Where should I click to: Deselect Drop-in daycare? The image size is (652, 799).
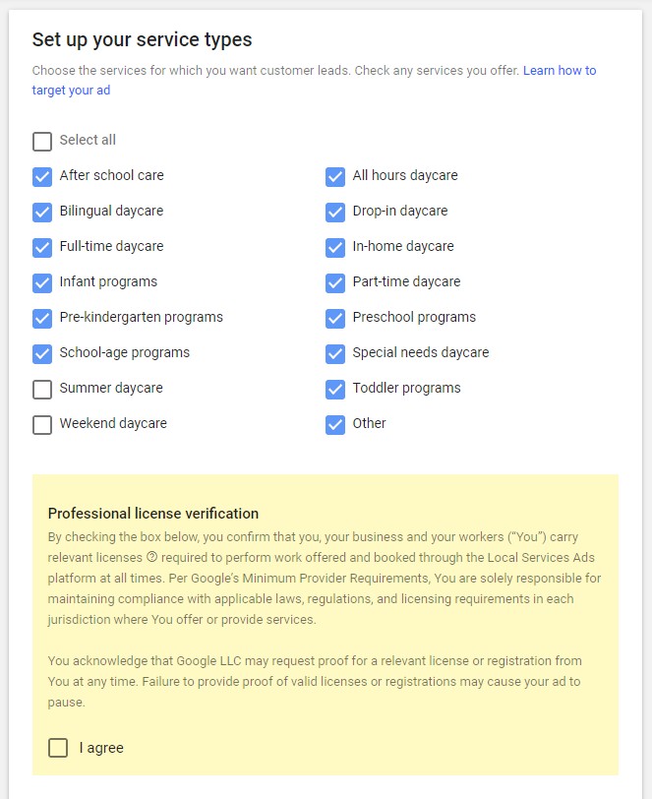335,213
